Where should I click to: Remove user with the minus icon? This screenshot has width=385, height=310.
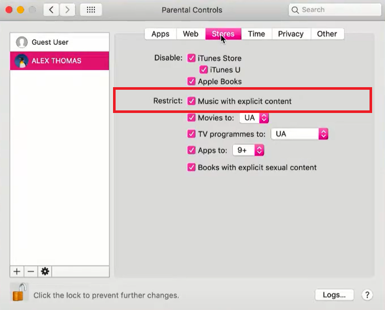click(x=30, y=271)
